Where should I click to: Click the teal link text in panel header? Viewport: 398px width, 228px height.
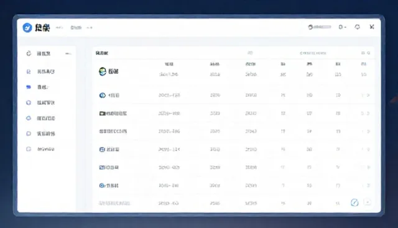point(313,53)
